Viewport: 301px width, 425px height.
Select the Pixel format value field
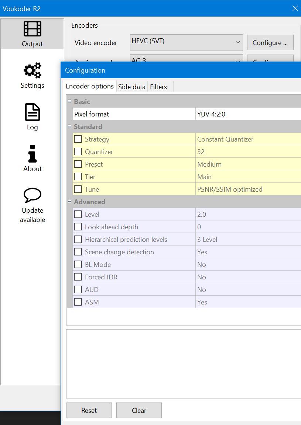[x=247, y=114]
